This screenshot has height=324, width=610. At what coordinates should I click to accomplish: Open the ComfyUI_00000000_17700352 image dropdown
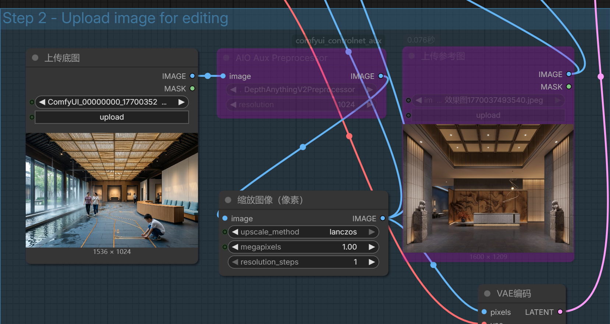click(112, 102)
